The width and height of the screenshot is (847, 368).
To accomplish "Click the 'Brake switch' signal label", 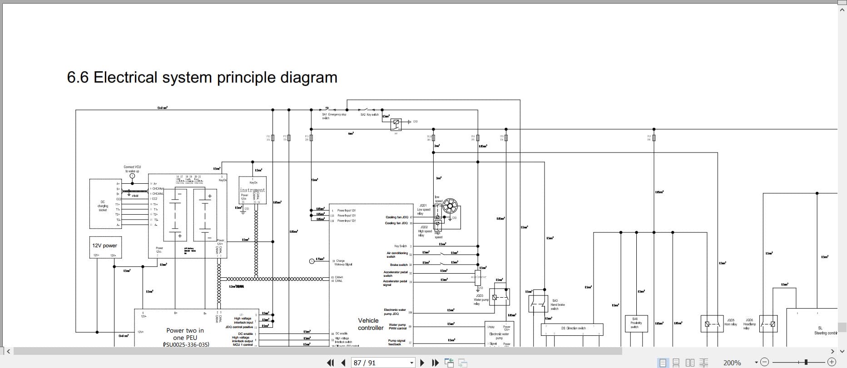I will (x=399, y=265).
